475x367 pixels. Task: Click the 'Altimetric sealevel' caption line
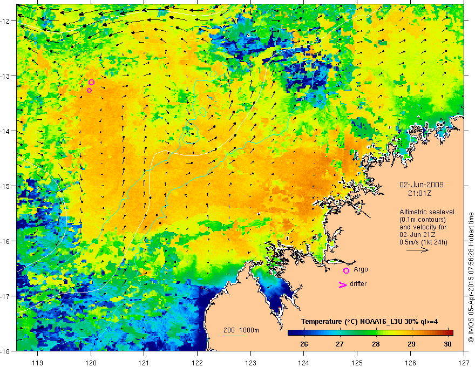427,212
